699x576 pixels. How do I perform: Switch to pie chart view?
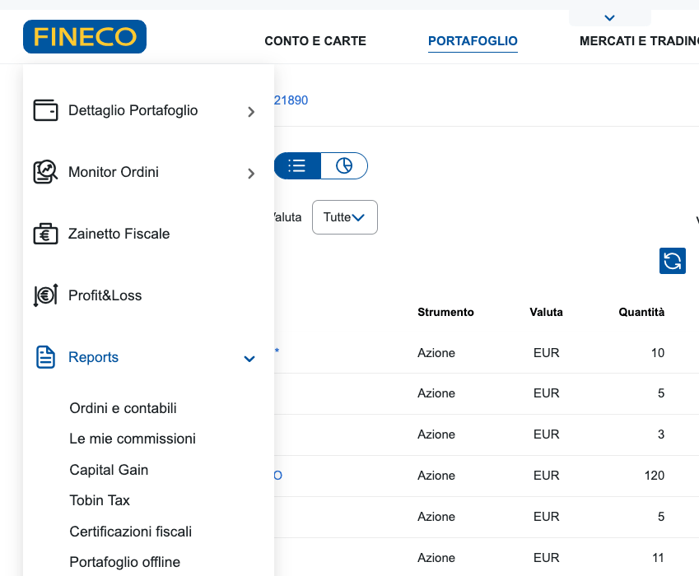tap(344, 165)
